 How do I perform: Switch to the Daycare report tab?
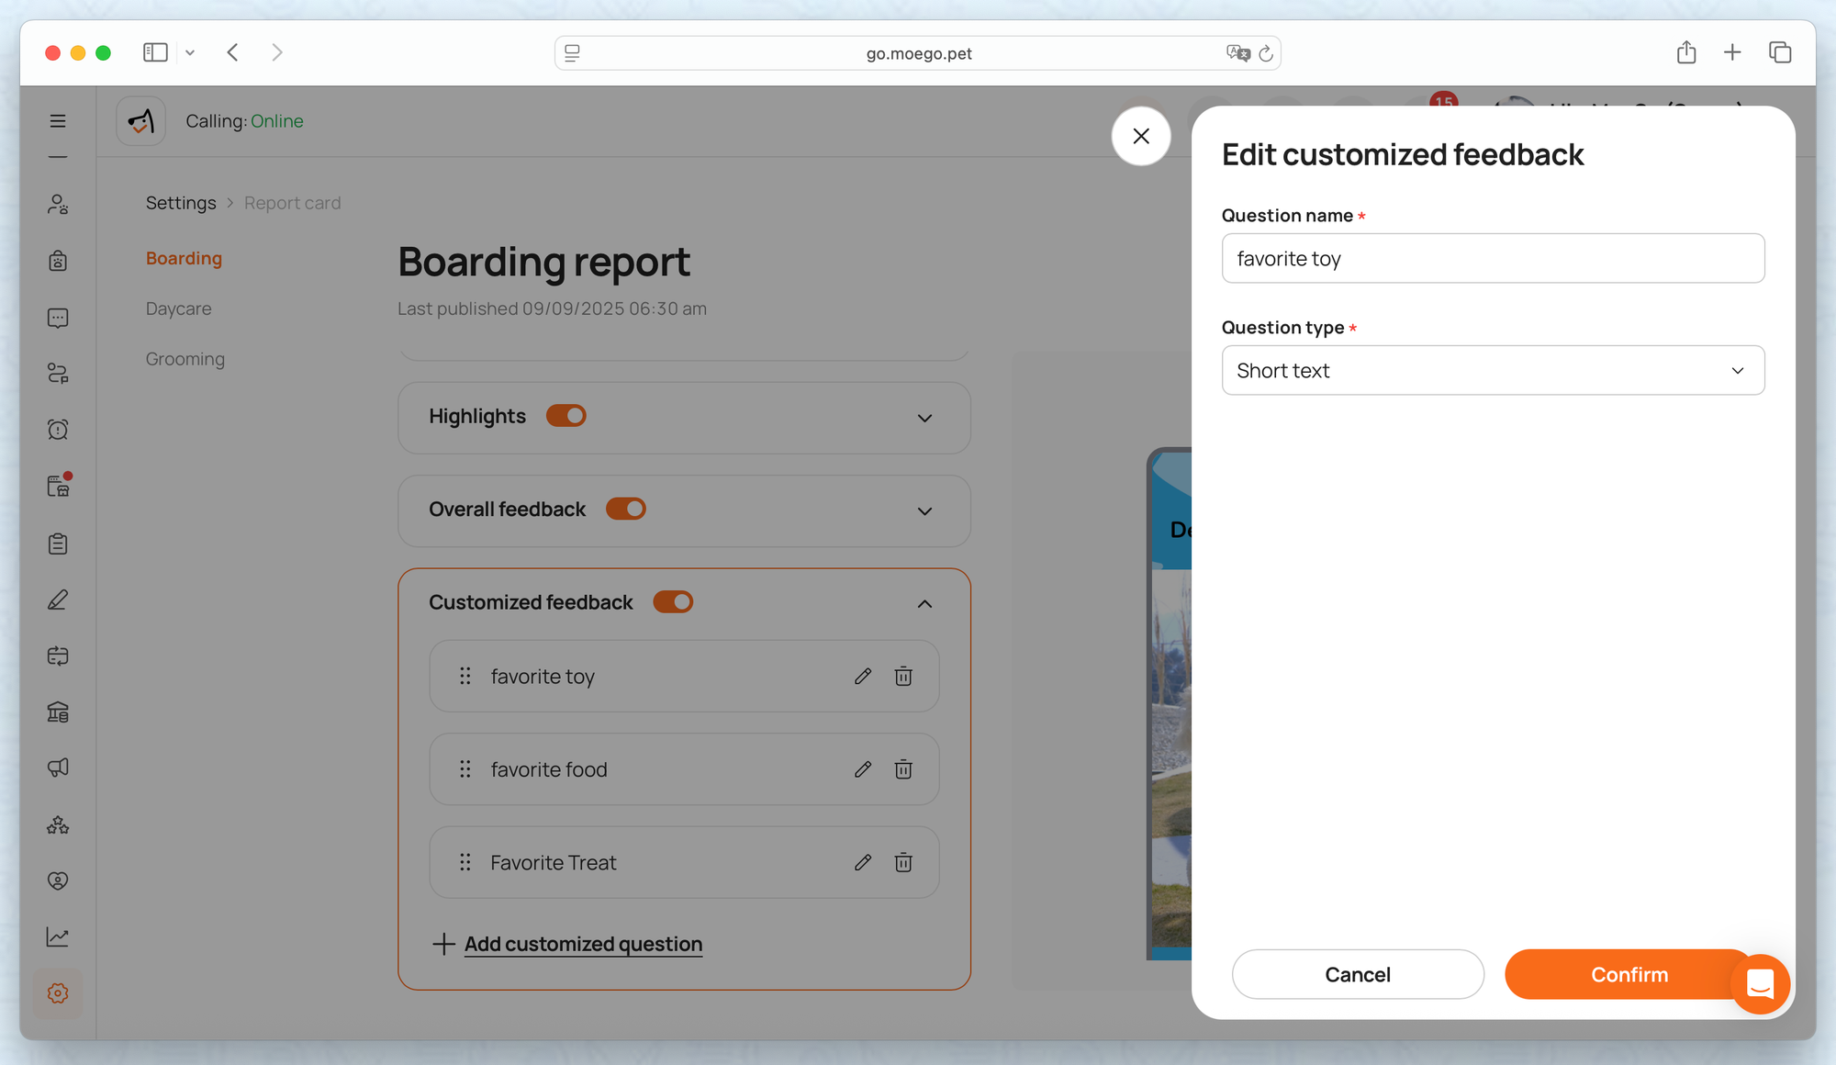178,308
